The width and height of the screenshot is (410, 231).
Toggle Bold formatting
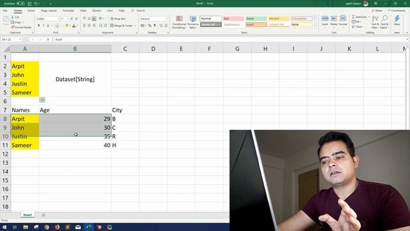point(38,26)
